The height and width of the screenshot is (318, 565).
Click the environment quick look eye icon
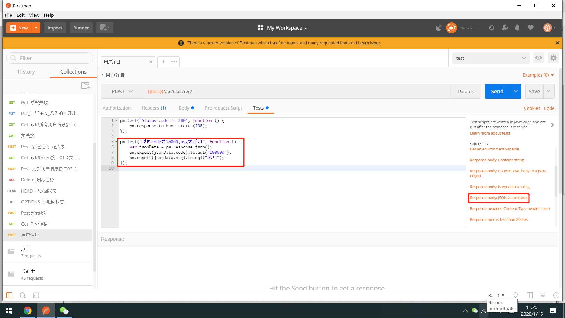coord(539,58)
